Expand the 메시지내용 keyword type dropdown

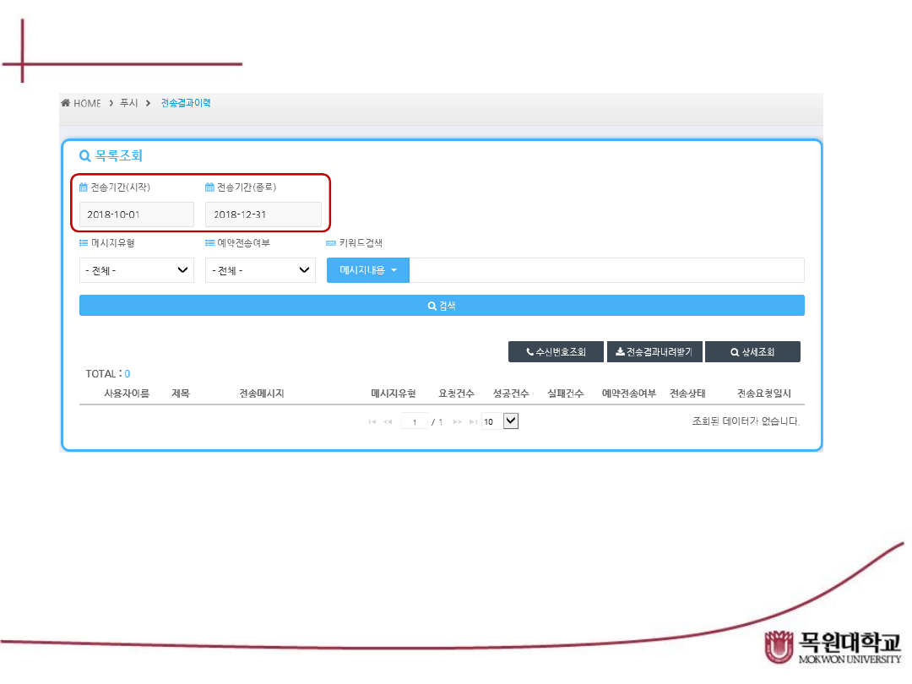pyautogui.click(x=367, y=270)
